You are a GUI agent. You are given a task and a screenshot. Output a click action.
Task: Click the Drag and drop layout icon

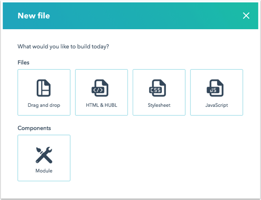[x=44, y=88]
